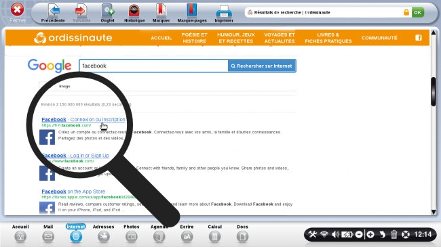Open the Poésie et Histoire menu

click(194, 38)
